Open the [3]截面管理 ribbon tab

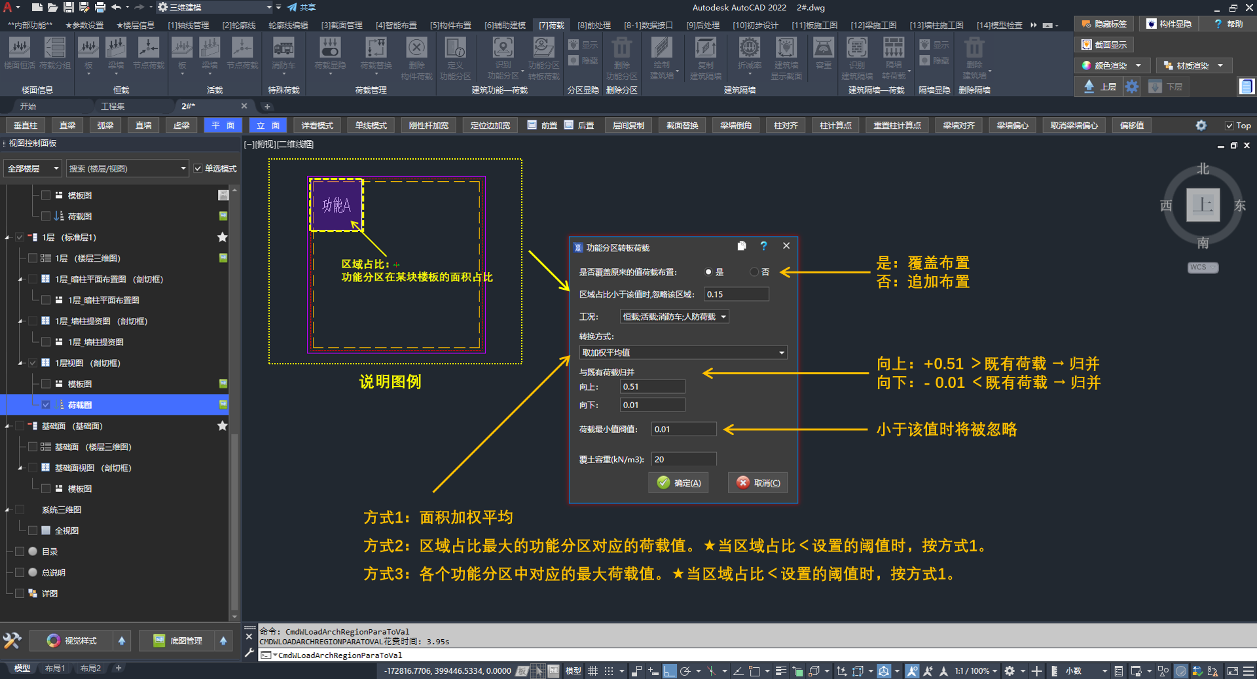click(x=341, y=25)
